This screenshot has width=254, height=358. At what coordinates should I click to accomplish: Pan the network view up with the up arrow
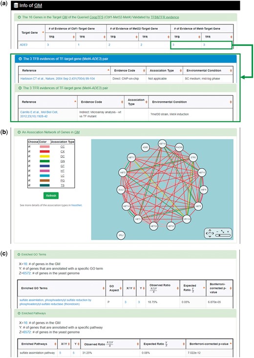pyautogui.click(x=210, y=230)
